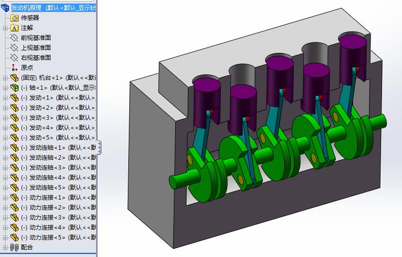The width and height of the screenshot is (402, 257).
Task: Click the 注解 annotations folder icon
Action: (14, 28)
